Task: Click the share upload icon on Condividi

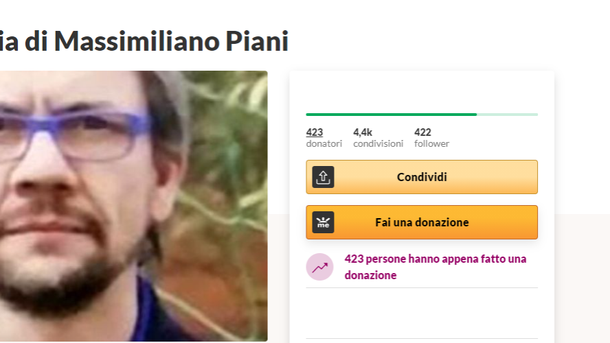Action: 323,177
